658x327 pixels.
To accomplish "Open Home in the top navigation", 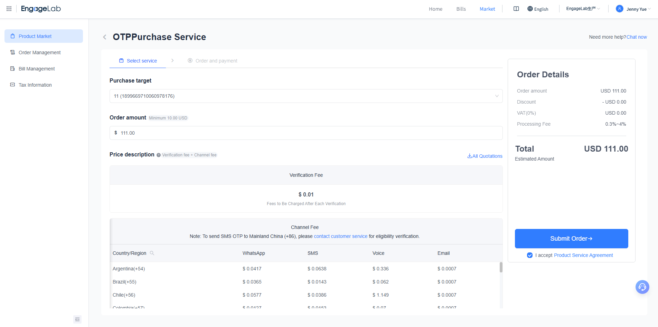I will (x=435, y=9).
